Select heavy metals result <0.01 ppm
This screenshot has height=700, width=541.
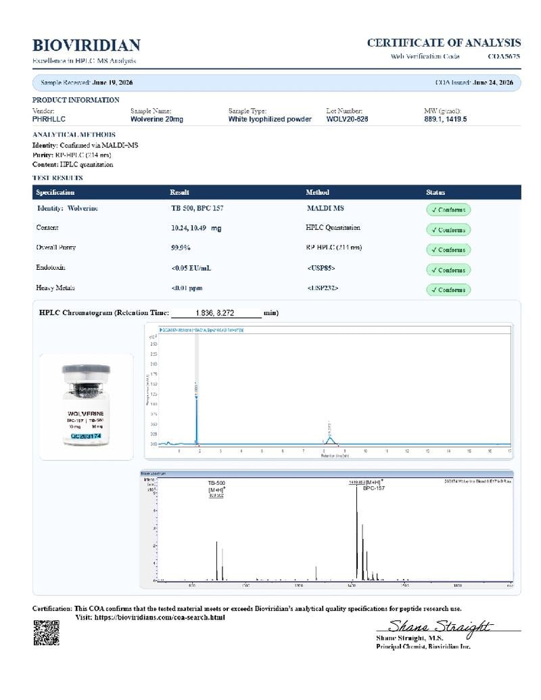point(187,288)
